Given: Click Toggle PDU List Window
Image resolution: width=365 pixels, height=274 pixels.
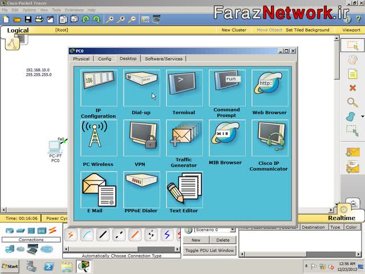Looking at the screenshot, I should click(209, 251).
